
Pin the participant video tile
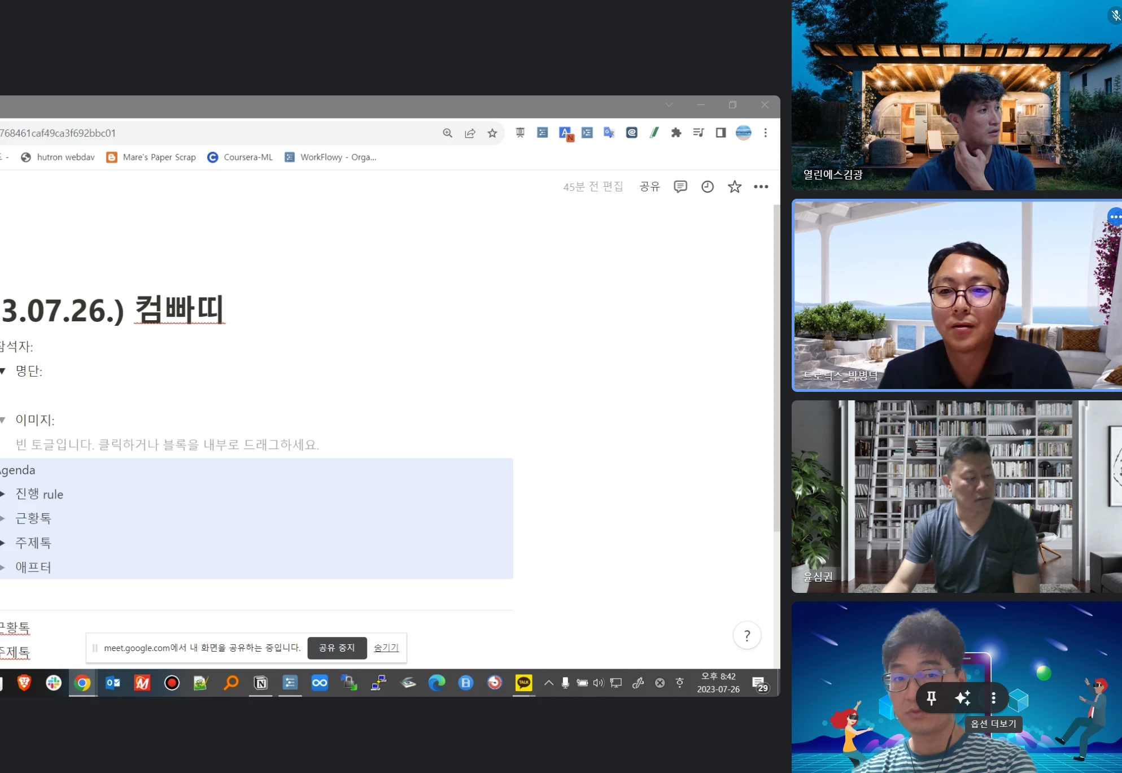click(x=931, y=698)
